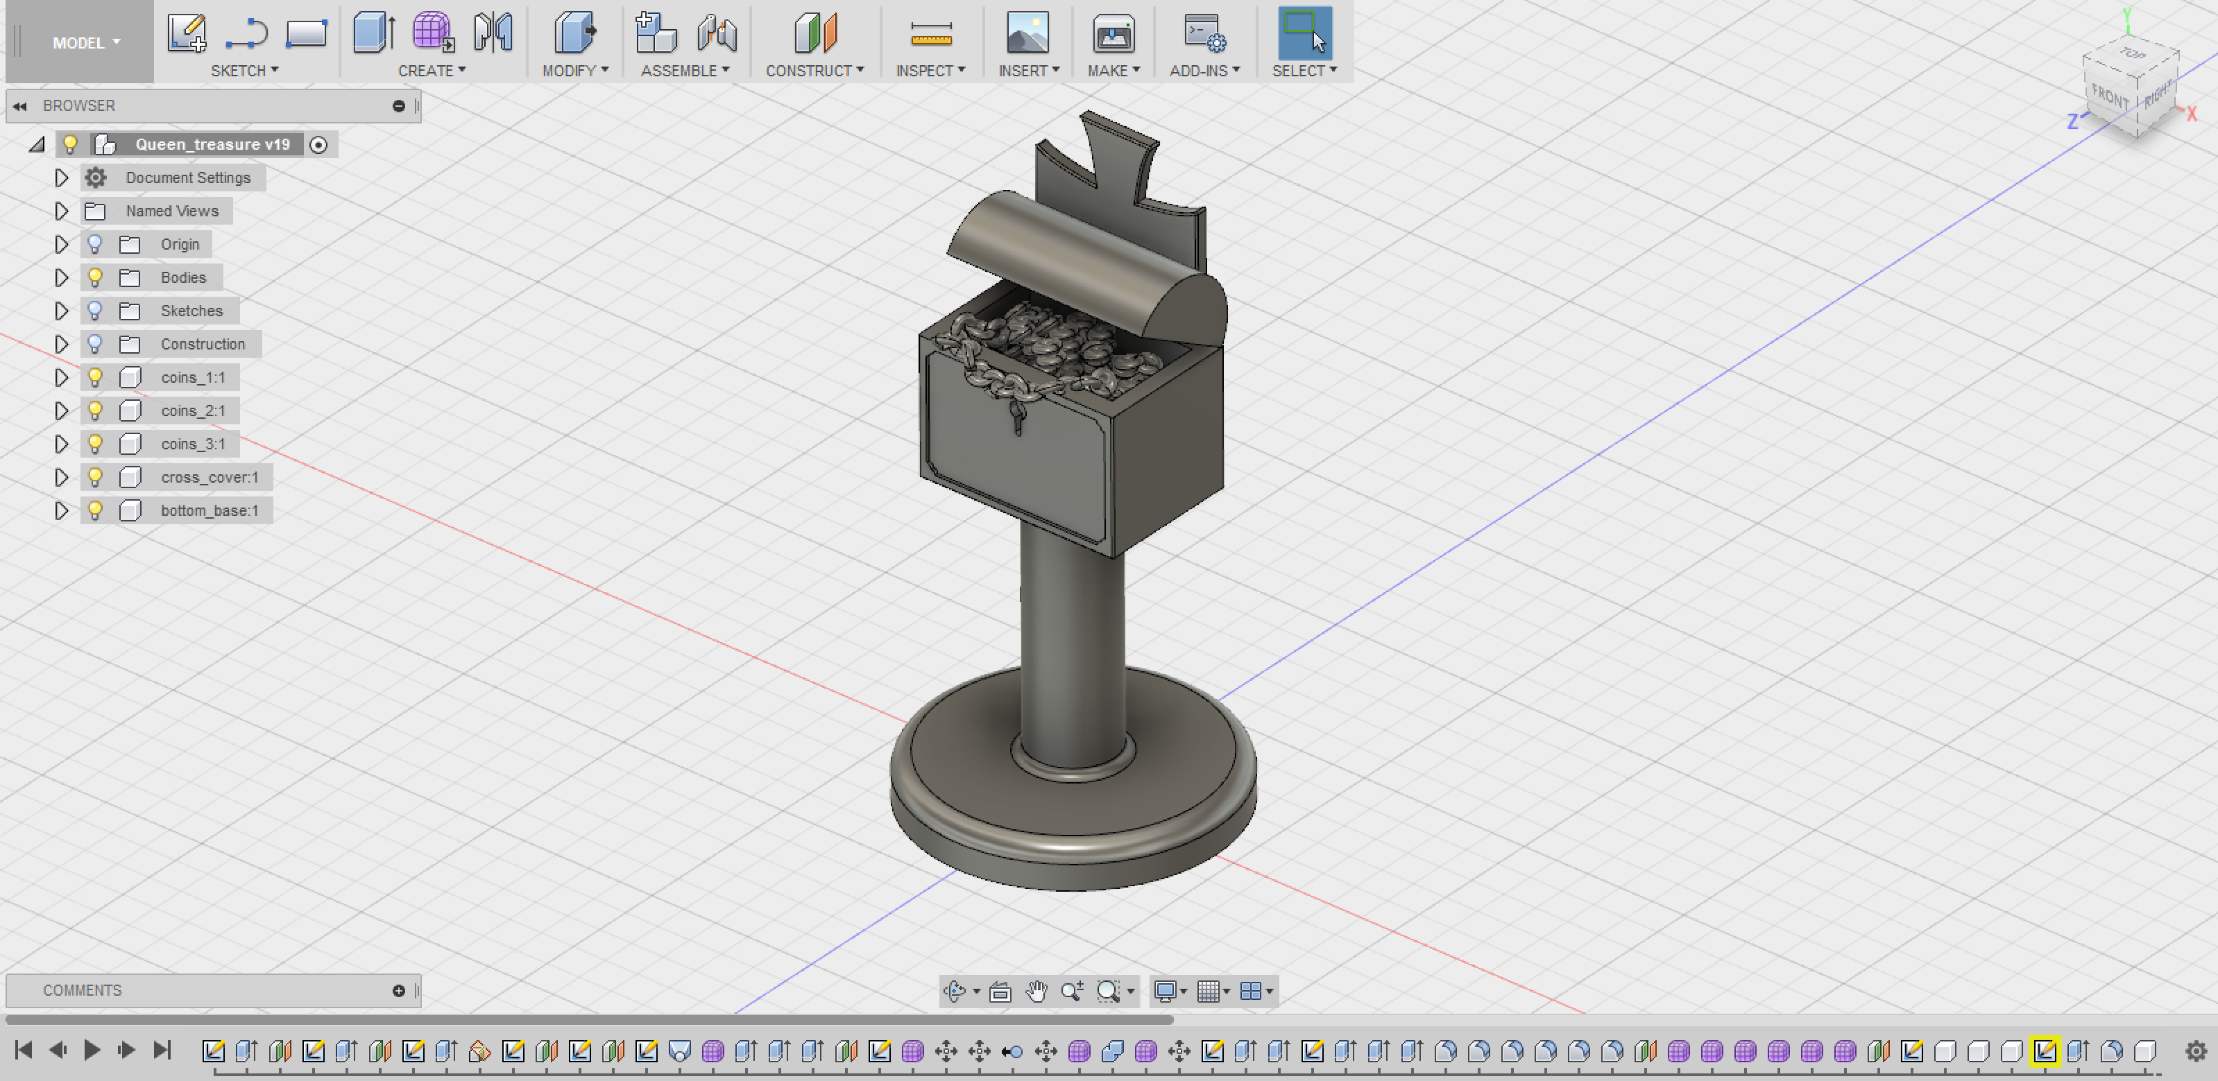This screenshot has height=1081, width=2218.
Task: Click the Pan hand icon
Action: click(x=1036, y=992)
